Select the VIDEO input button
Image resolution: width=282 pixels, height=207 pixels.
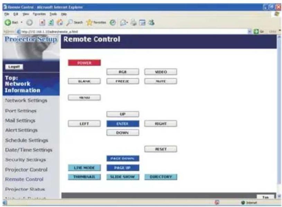tap(161, 72)
